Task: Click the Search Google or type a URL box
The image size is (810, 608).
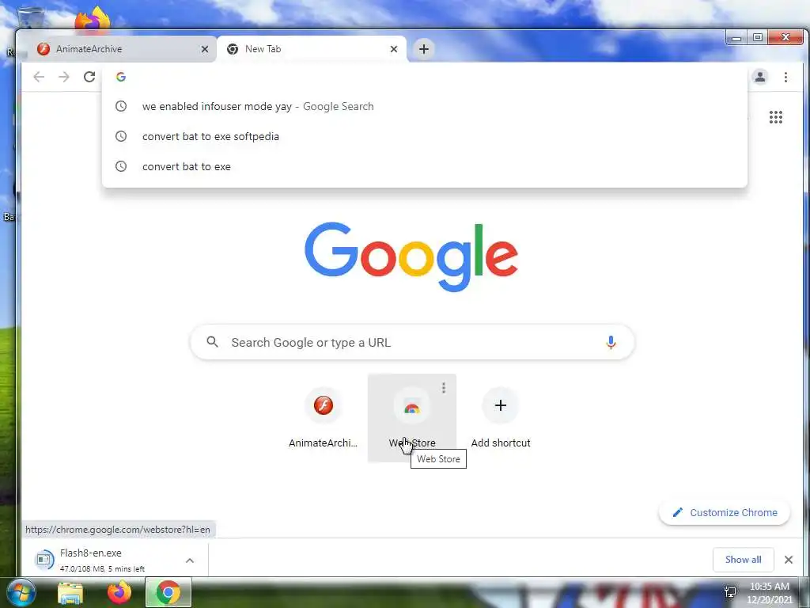Action: coord(412,342)
